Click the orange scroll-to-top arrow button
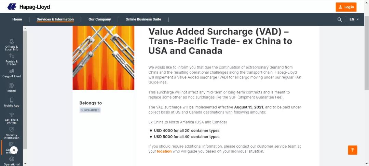369x166 pixels. (353, 150)
